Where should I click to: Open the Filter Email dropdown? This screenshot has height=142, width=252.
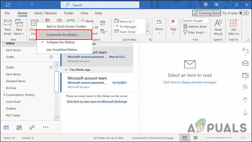195,32
